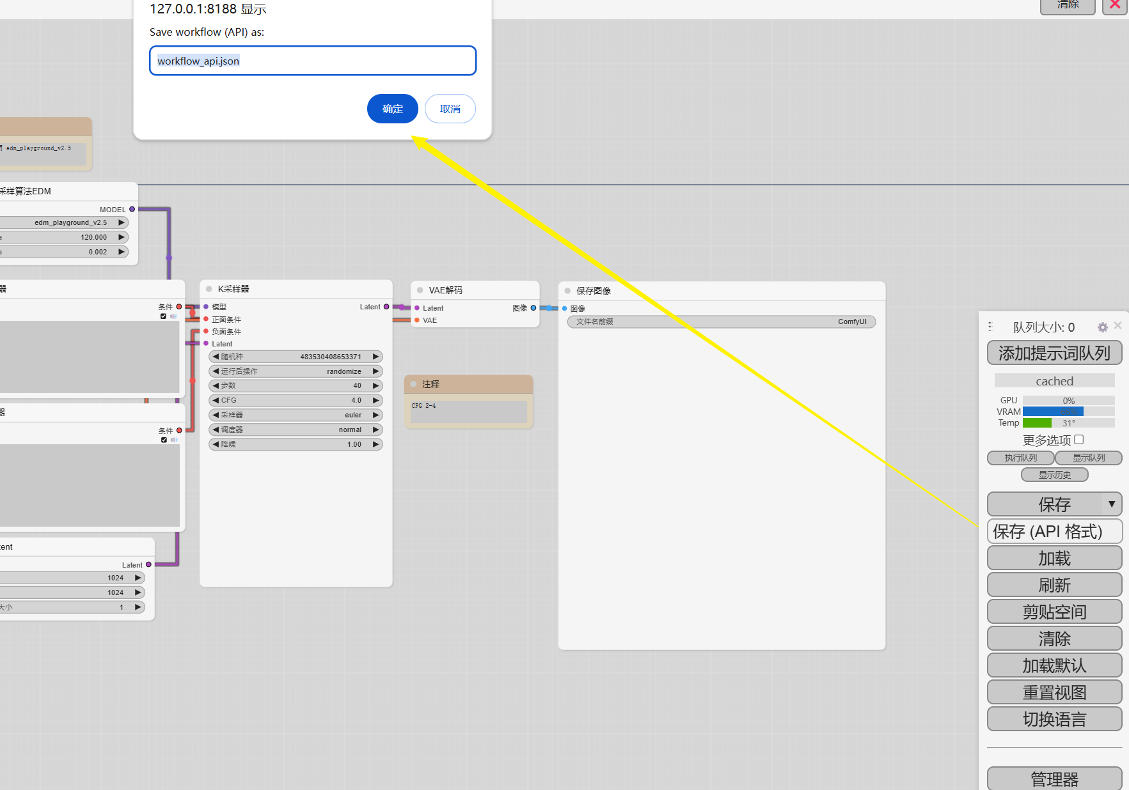
Task: Open edm_playground_v2.5 selector arrow
Action: coord(122,222)
